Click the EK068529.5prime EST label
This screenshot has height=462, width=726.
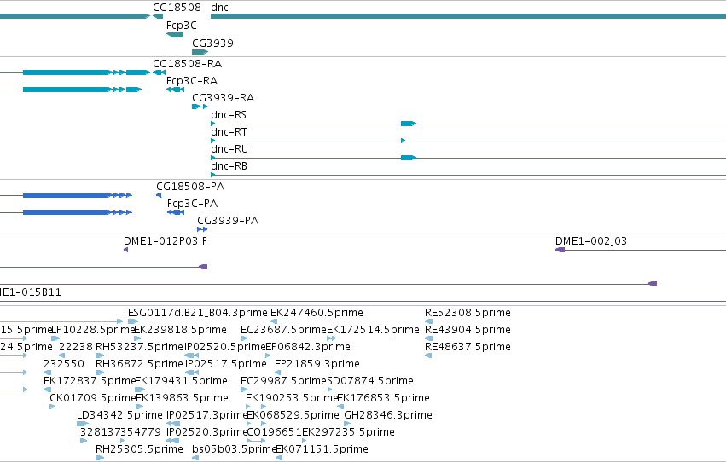click(x=293, y=416)
